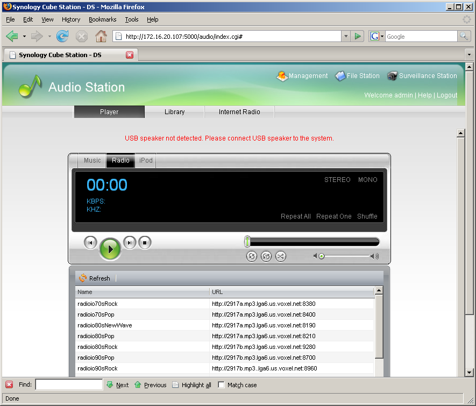Viewport: 476px width, 406px height.
Task: Reload the page with refresh icon
Action: tap(62, 37)
